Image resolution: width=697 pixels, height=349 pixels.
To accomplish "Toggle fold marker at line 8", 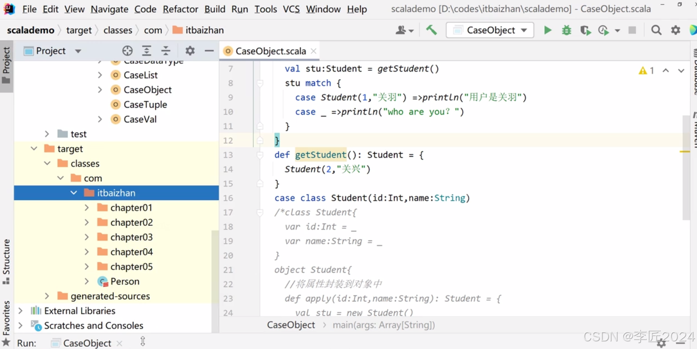I will (x=260, y=83).
